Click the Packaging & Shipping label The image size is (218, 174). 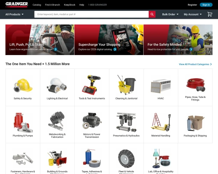tap(195, 136)
